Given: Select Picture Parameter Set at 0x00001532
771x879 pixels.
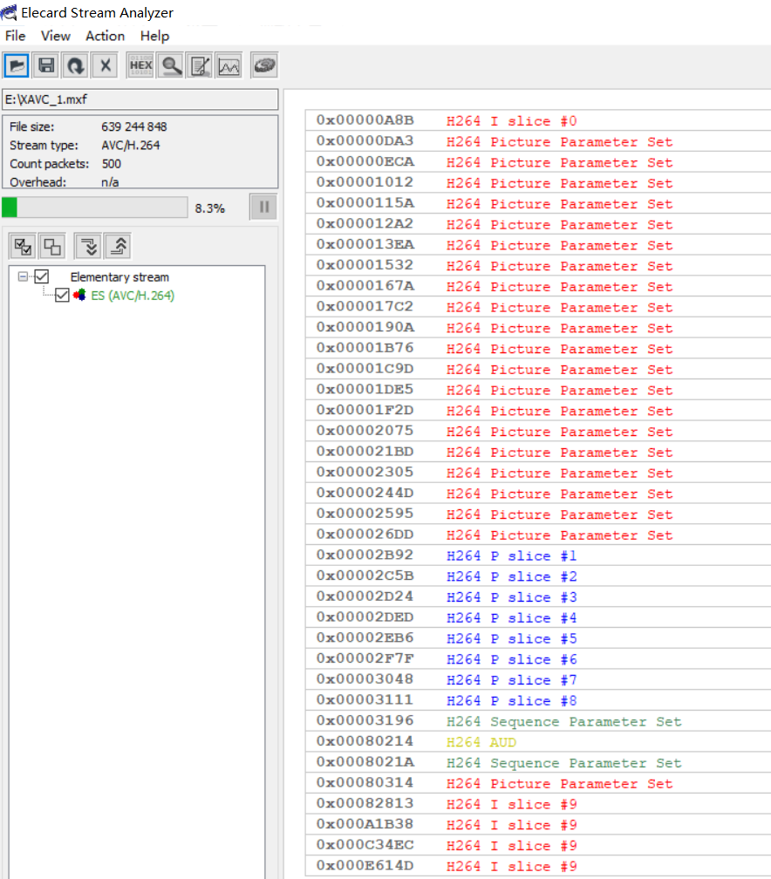Looking at the screenshot, I should click(538, 266).
